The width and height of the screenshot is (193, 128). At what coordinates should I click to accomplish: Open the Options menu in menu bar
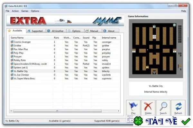coord(35,11)
